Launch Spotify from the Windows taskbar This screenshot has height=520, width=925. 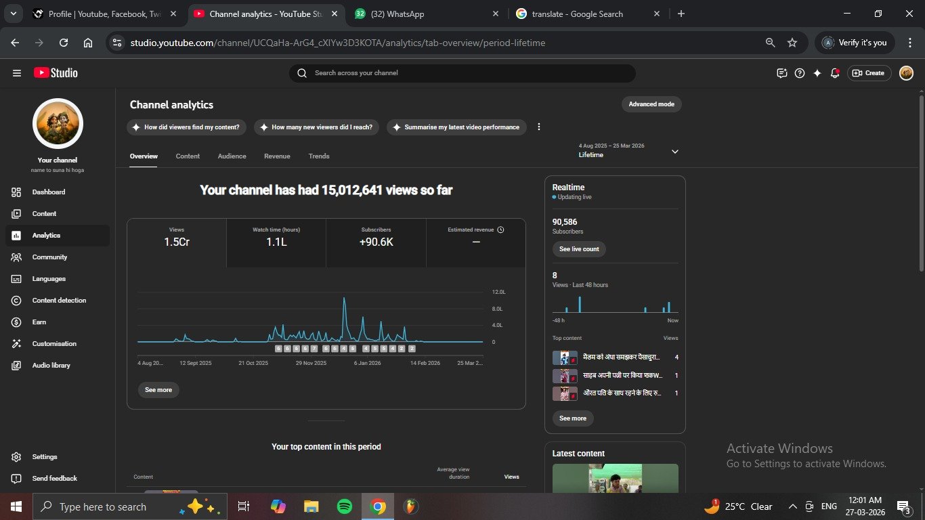point(344,506)
